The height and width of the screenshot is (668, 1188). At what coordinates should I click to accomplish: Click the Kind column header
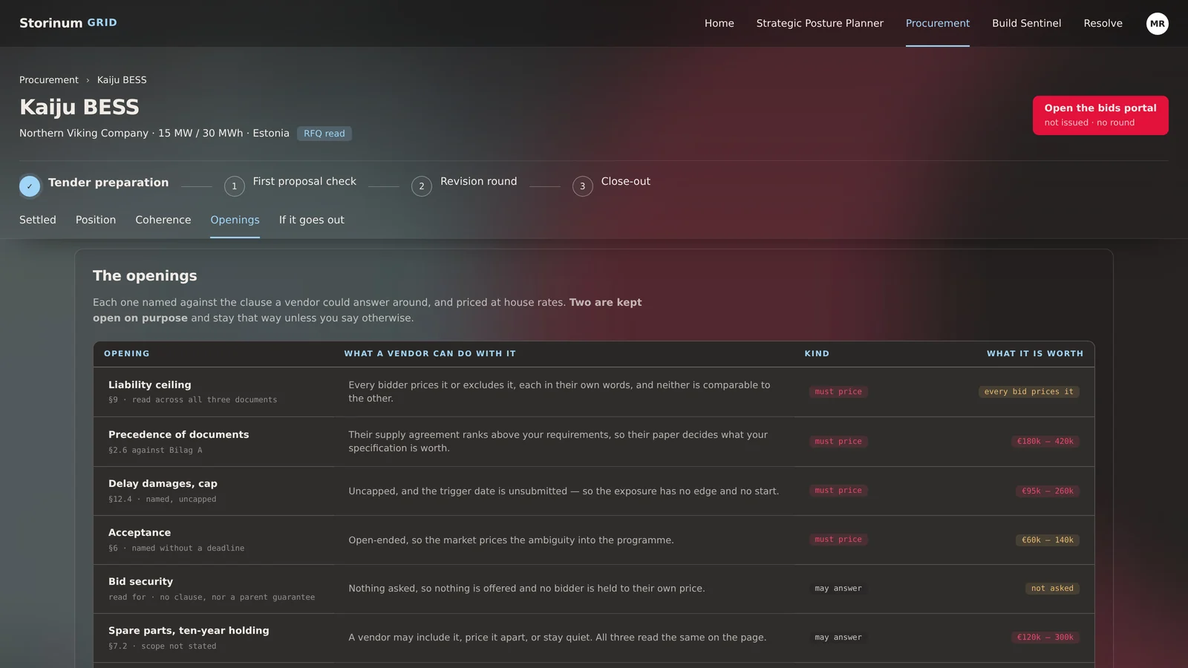817,353
